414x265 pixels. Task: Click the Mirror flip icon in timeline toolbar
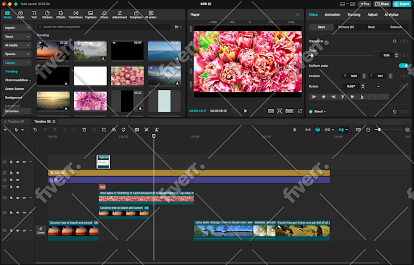click(113, 129)
